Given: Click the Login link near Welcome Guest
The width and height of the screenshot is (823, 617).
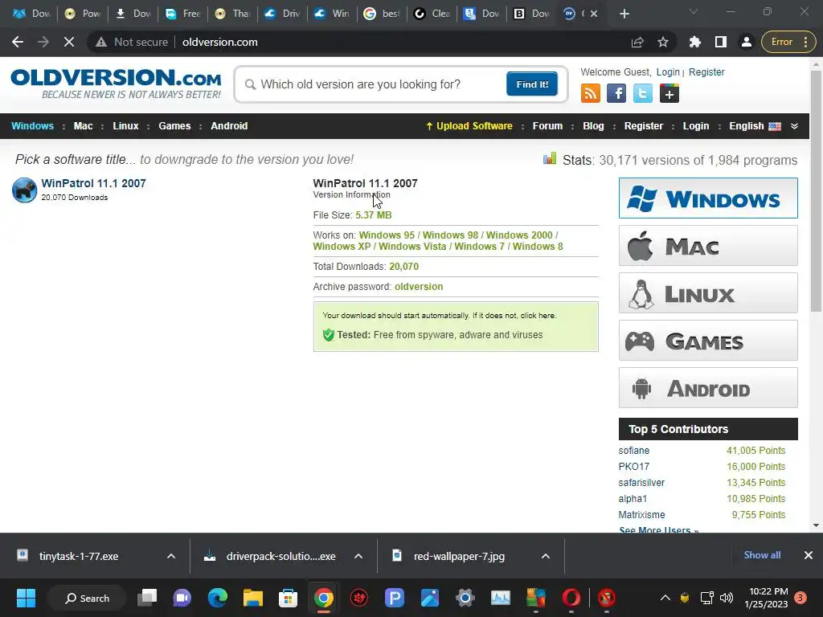Looking at the screenshot, I should (x=668, y=72).
